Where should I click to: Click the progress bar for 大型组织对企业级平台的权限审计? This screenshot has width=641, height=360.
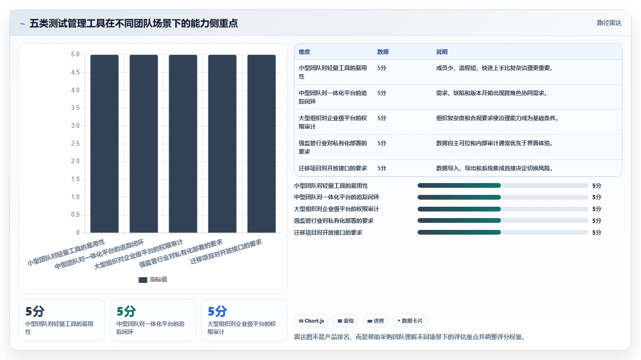pos(503,209)
